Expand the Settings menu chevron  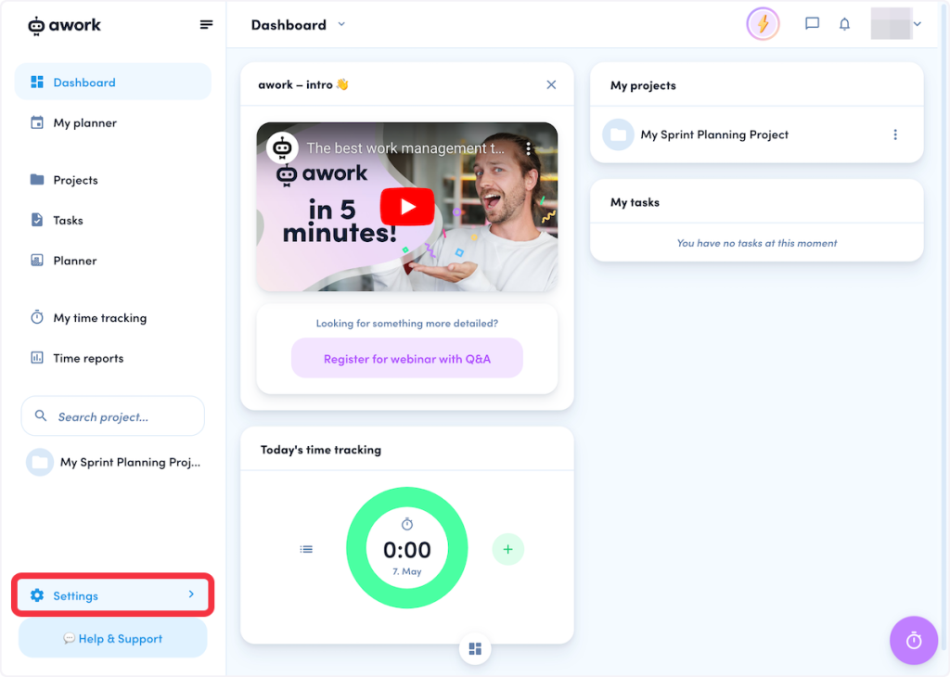pyautogui.click(x=191, y=594)
